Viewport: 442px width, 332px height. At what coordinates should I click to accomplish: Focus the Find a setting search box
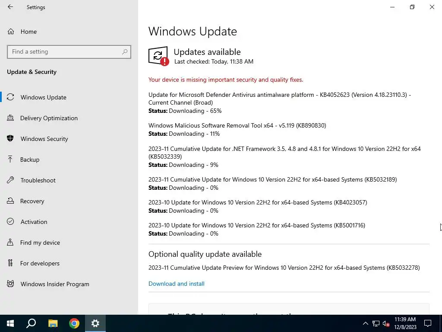69,52
